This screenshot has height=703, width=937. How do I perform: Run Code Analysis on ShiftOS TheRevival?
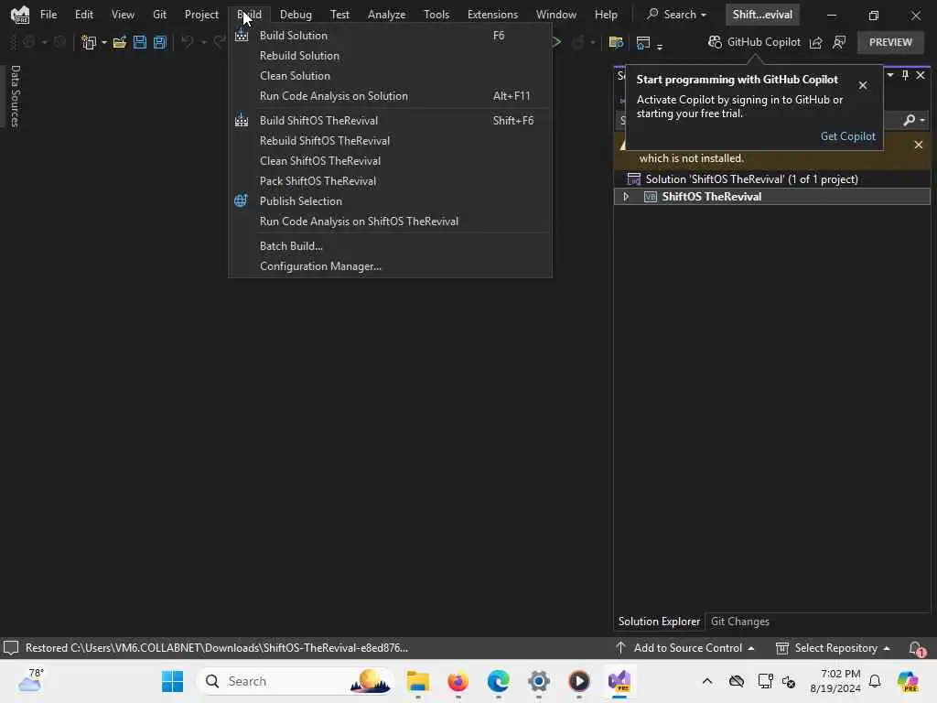(x=390, y=222)
